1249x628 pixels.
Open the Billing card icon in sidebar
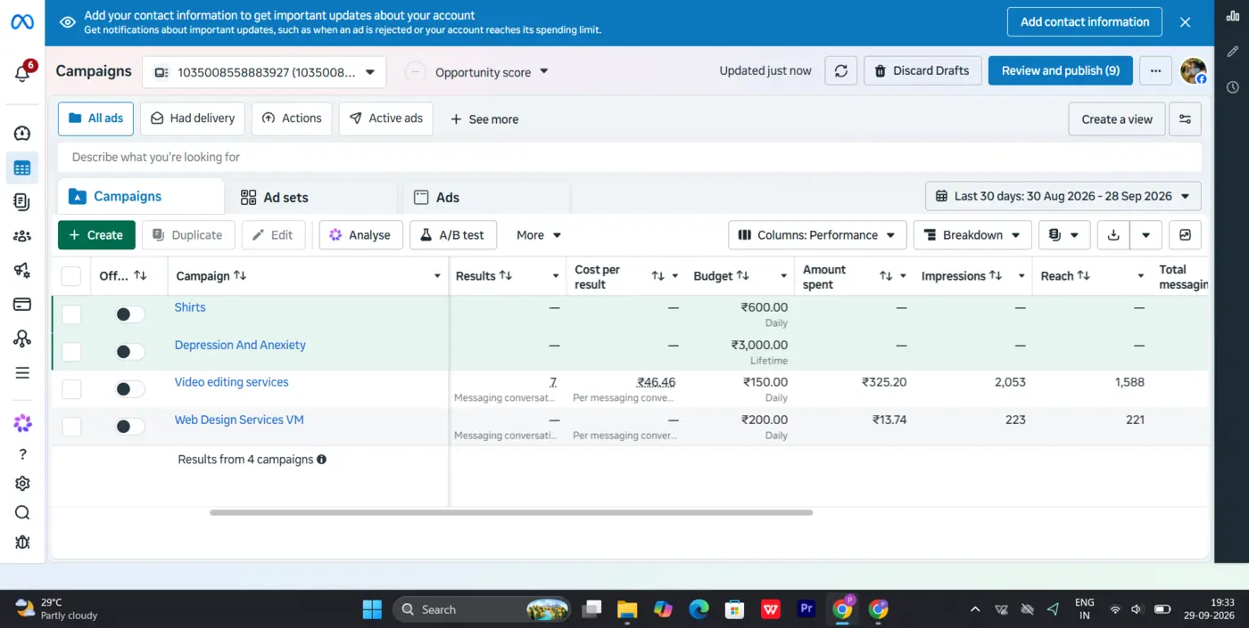click(22, 305)
